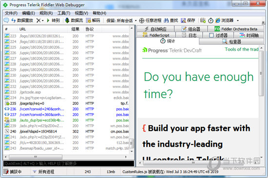The height and width of the screenshot is (178, 268).
Task: Click the arrows icon of session 236
Action: [x=7, y=109]
